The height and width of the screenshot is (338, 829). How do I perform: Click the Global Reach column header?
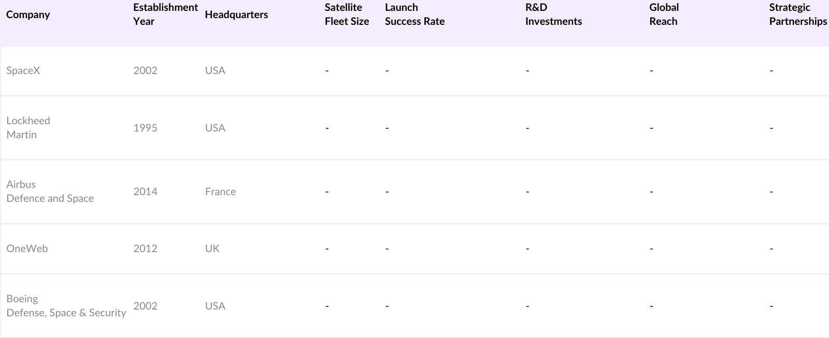664,14
